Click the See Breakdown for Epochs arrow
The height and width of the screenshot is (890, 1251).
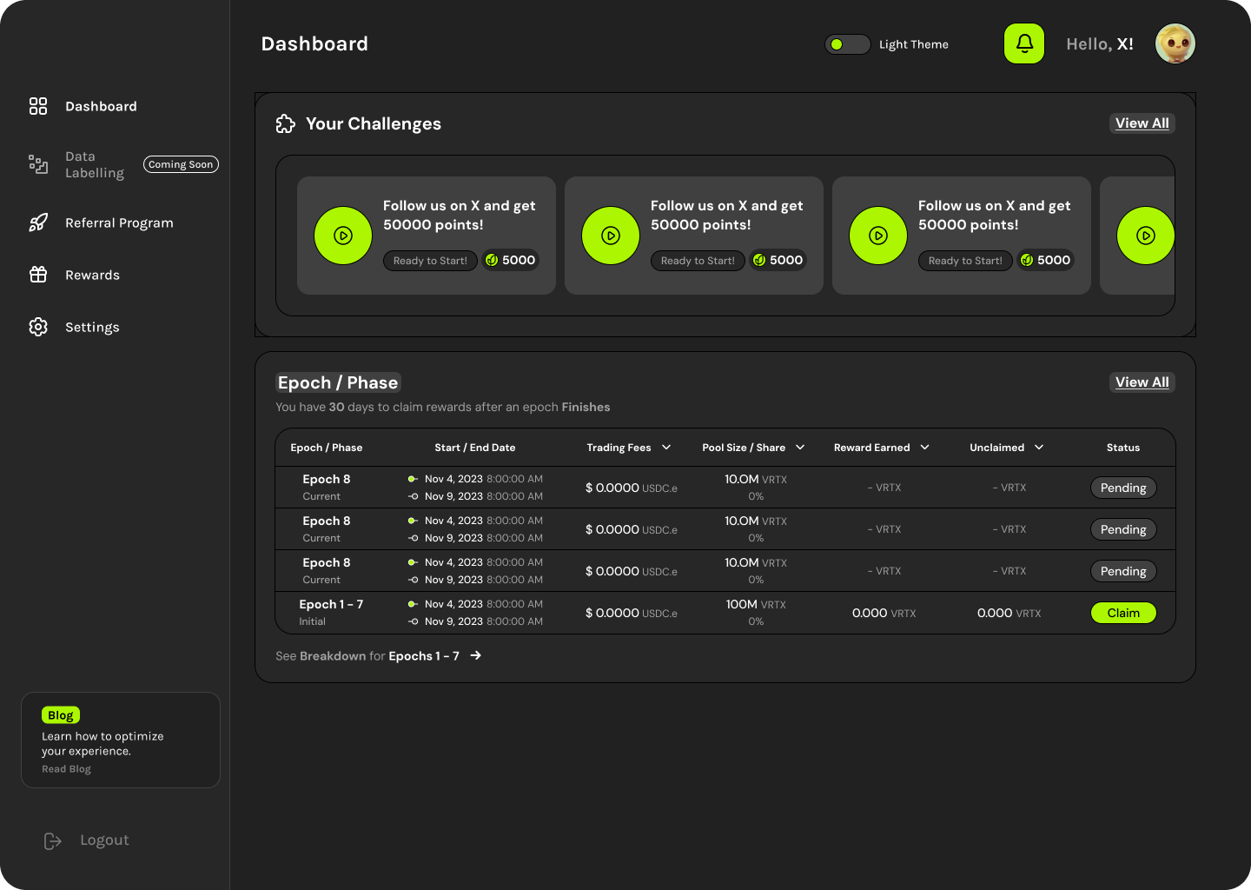tap(475, 655)
